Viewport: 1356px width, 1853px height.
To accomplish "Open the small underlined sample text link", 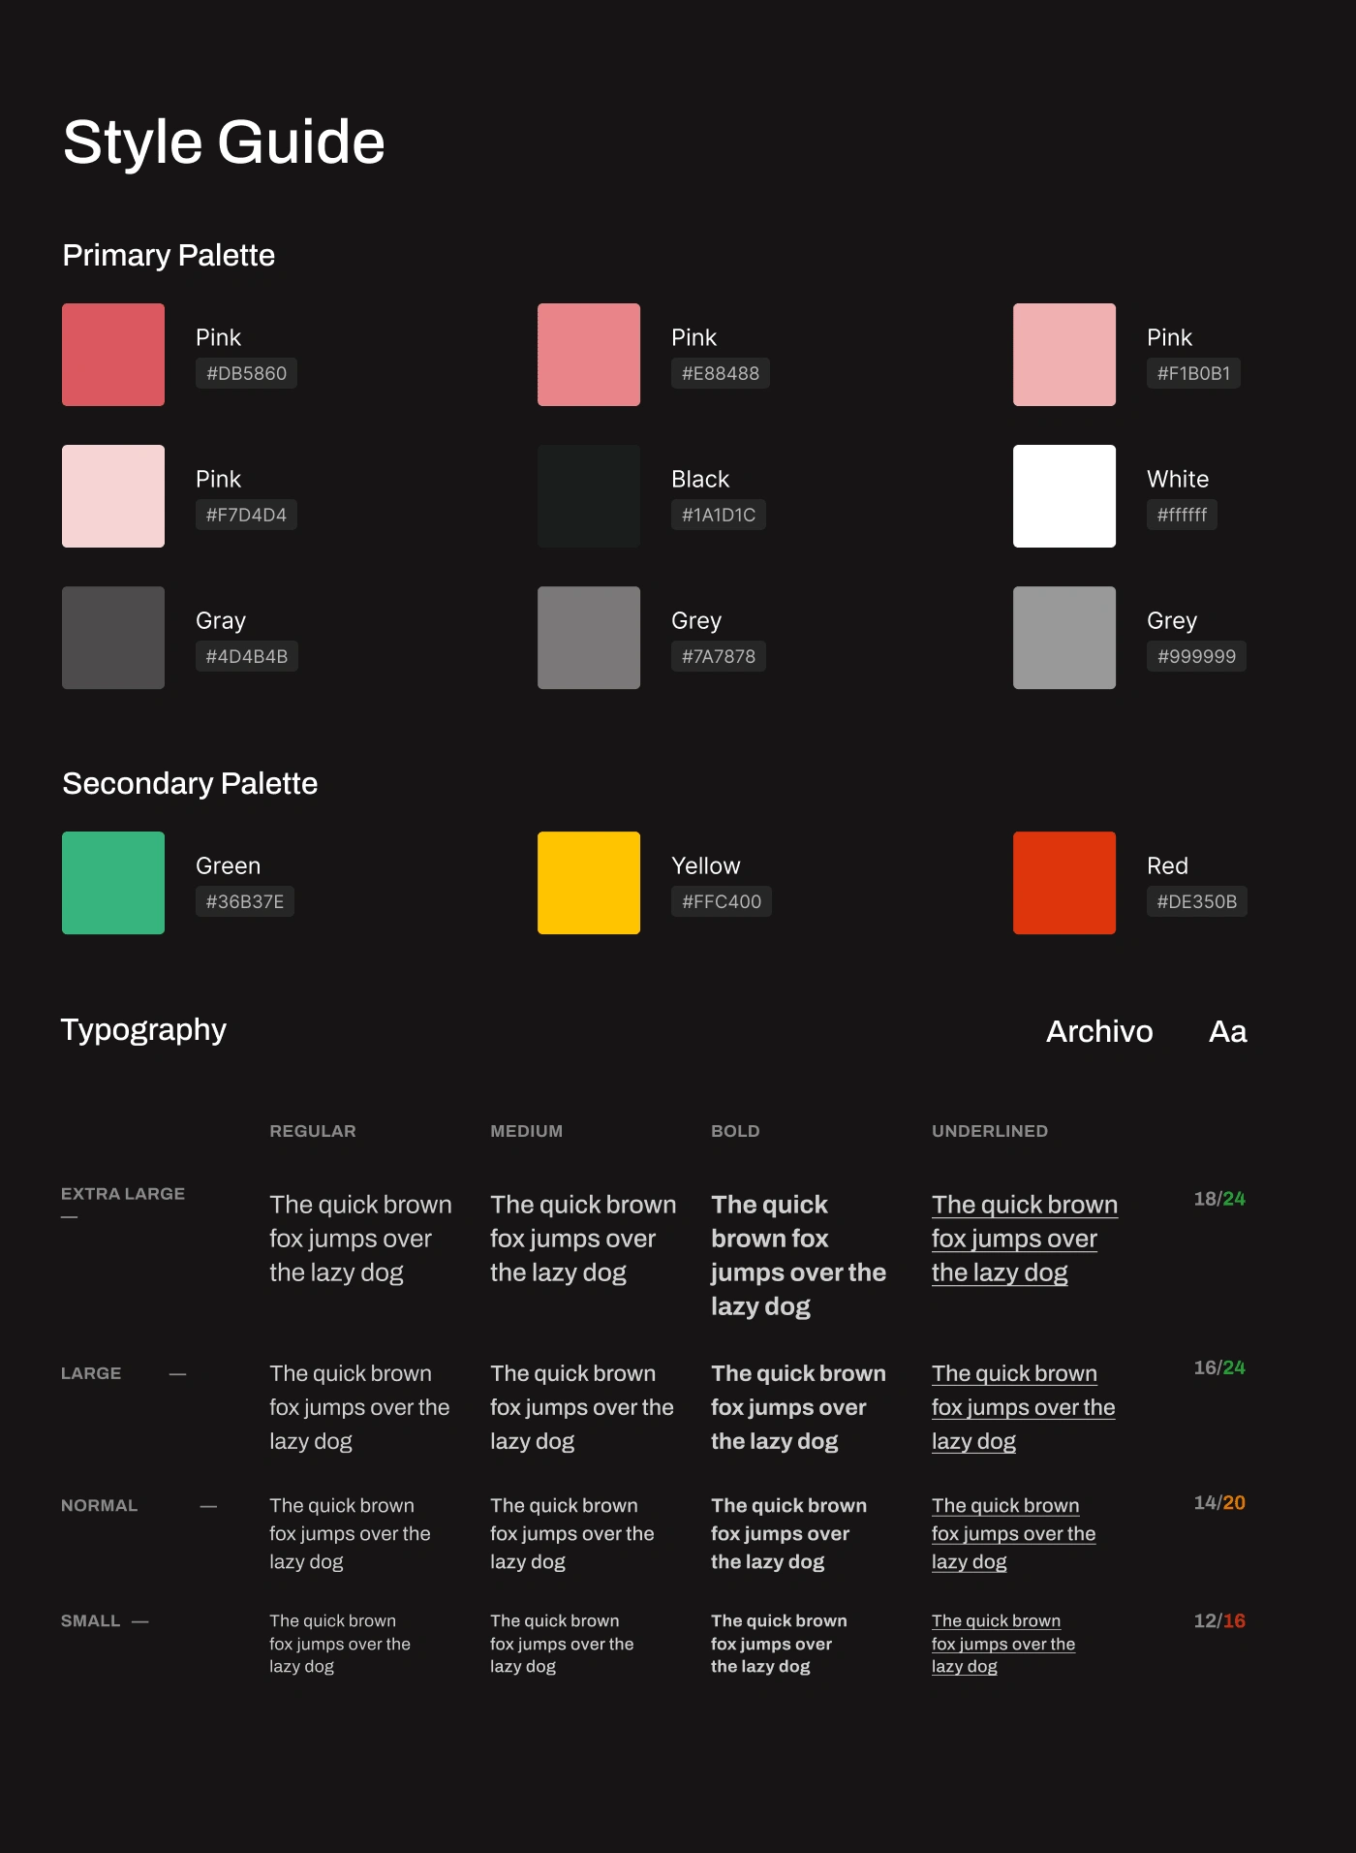I will coord(1002,1644).
